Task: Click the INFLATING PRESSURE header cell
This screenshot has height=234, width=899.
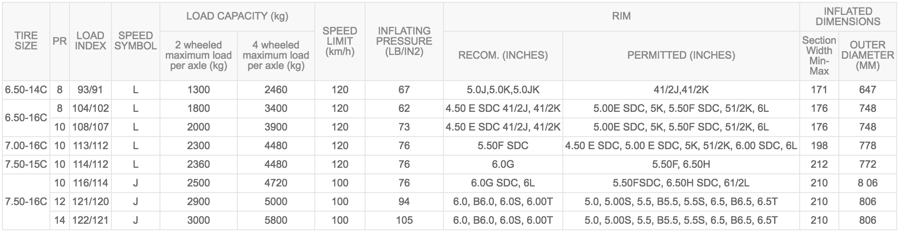Action: point(404,41)
